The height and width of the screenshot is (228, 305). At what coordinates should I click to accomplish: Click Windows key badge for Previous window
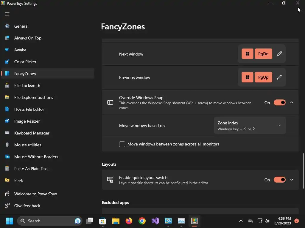point(248,77)
